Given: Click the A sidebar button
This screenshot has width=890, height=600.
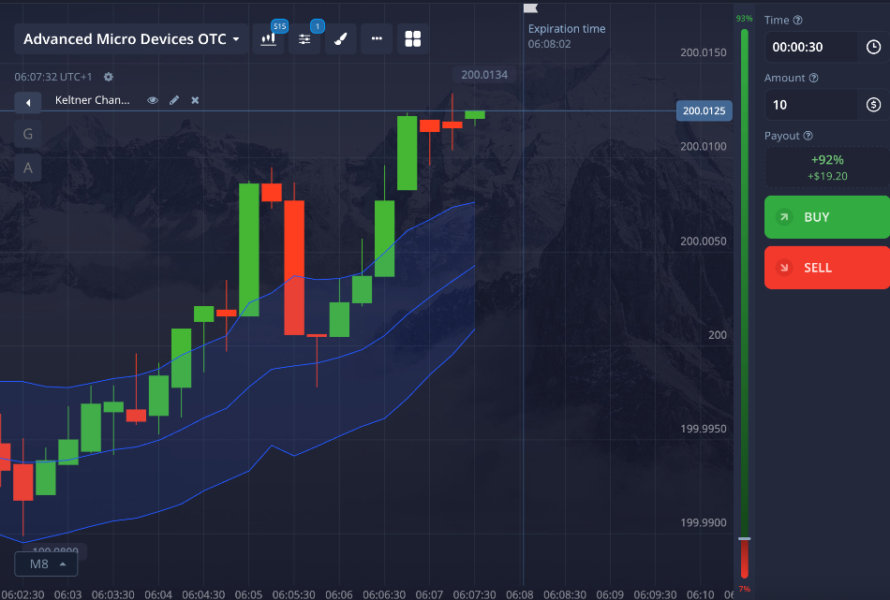Looking at the screenshot, I should pyautogui.click(x=28, y=168).
